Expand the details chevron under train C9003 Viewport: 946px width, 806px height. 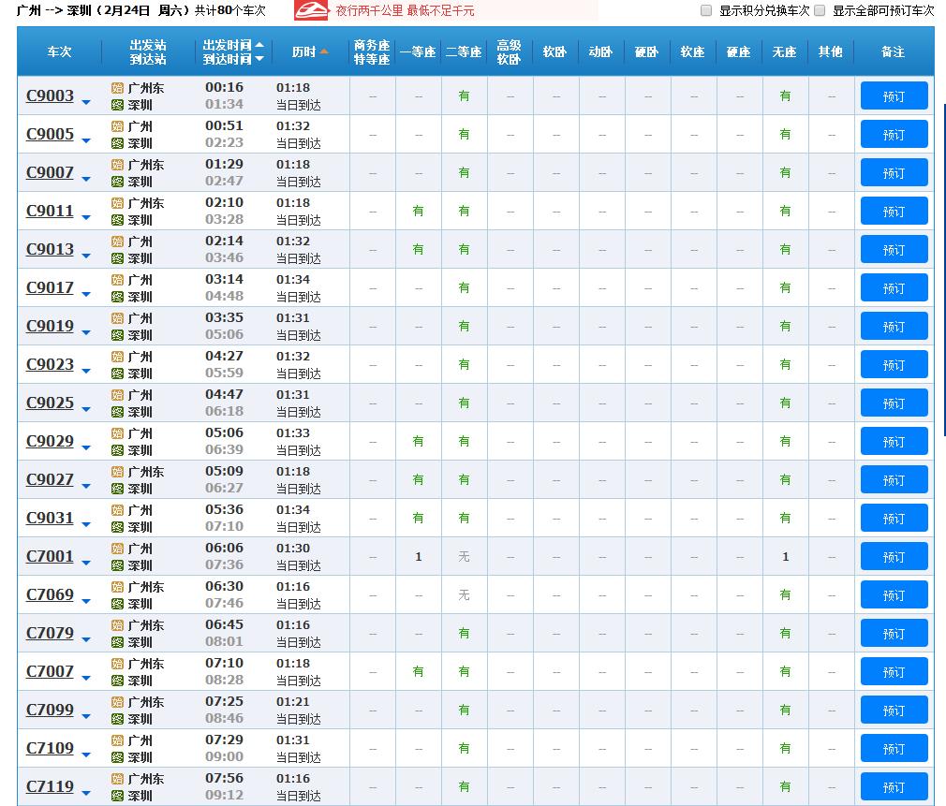pos(83,101)
